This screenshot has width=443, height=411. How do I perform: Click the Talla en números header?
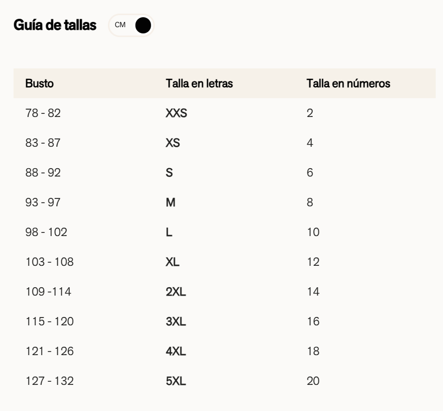click(349, 83)
